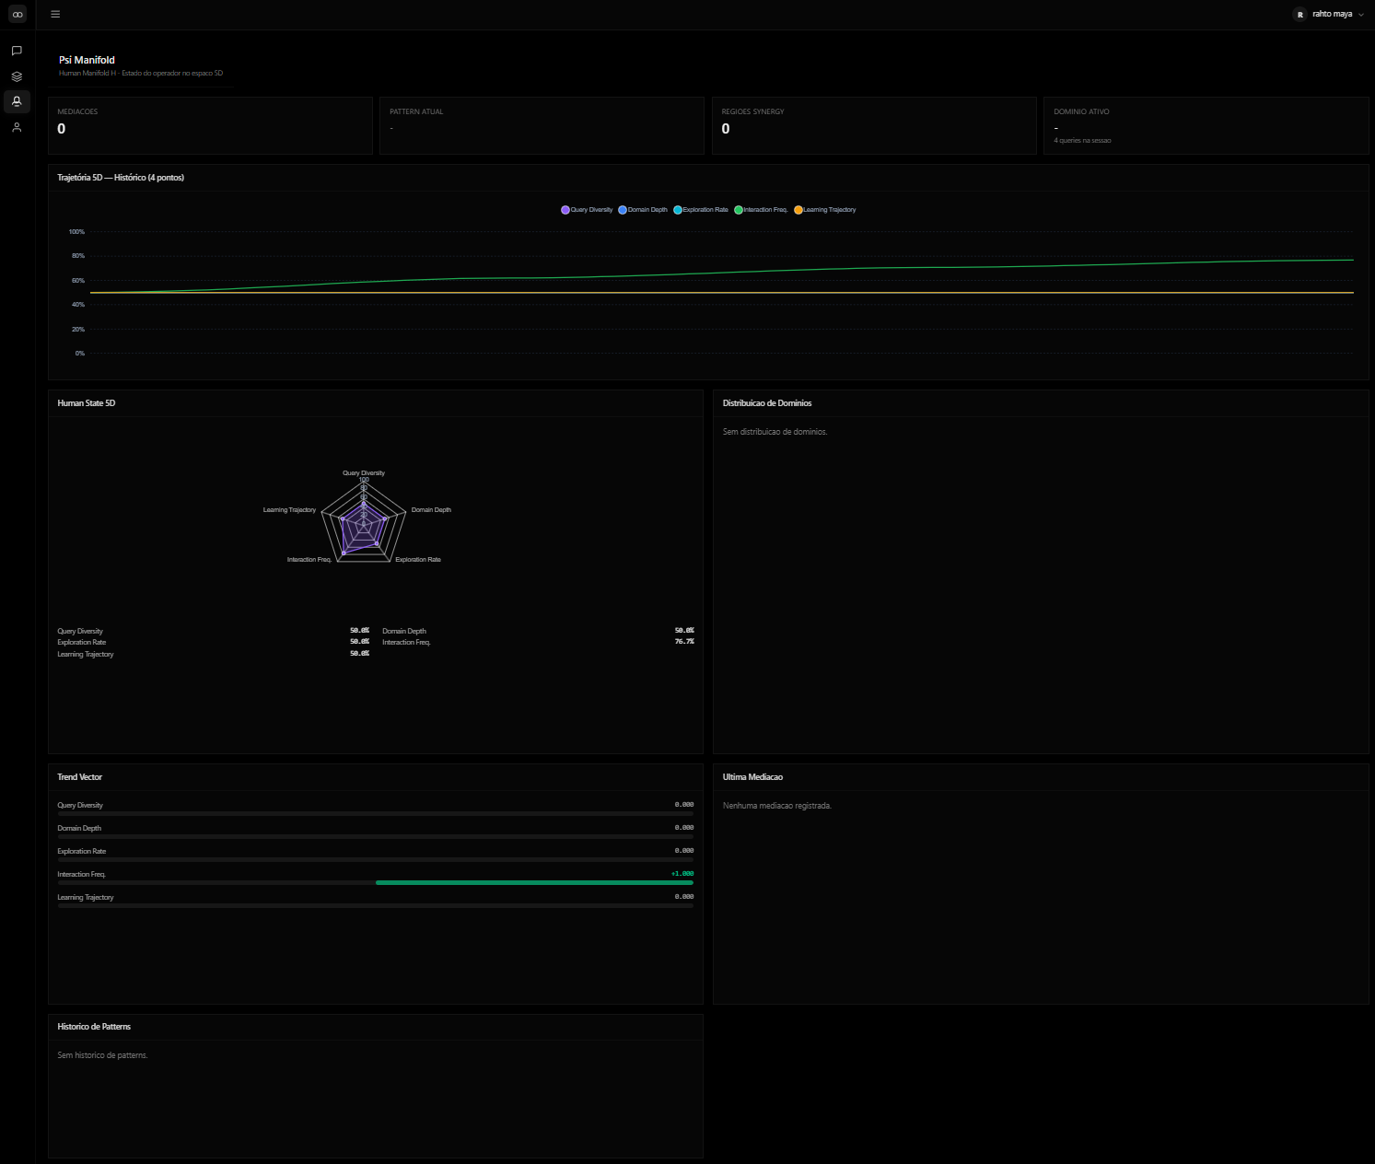Click the '4 queries na sessao' text
This screenshot has width=1375, height=1164.
(x=1082, y=141)
